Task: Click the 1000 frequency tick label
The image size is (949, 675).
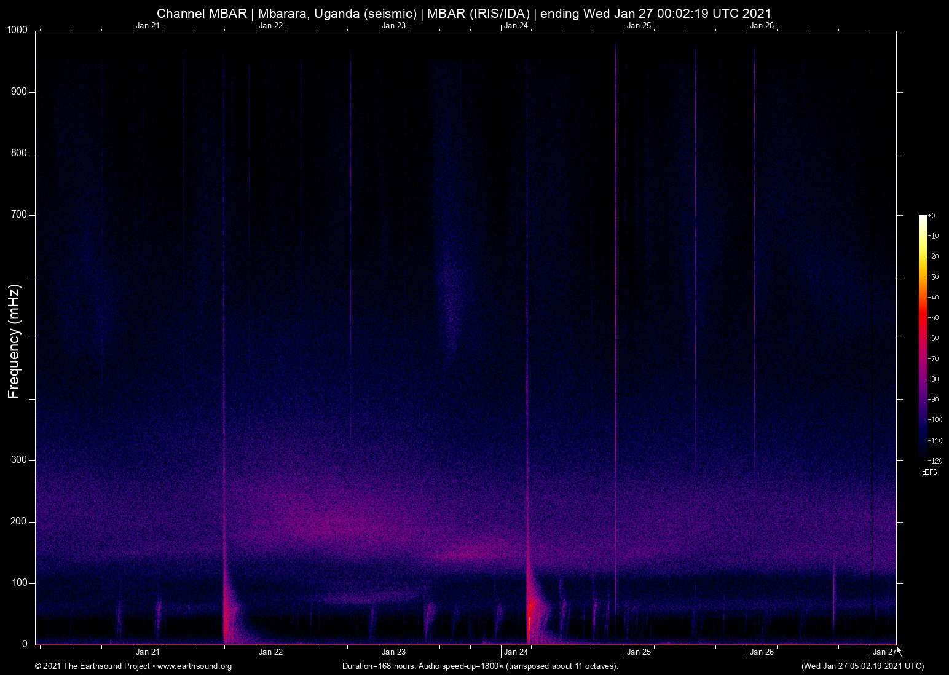Action: pos(17,29)
